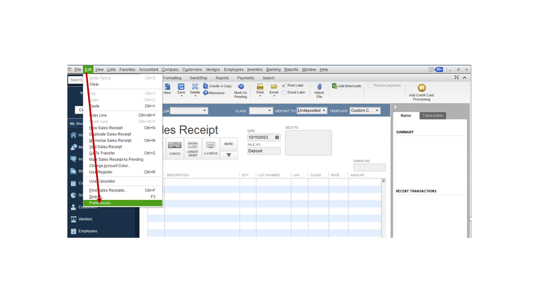This screenshot has height=303, width=539.
Task: Open the Class dropdown
Action: (269, 111)
